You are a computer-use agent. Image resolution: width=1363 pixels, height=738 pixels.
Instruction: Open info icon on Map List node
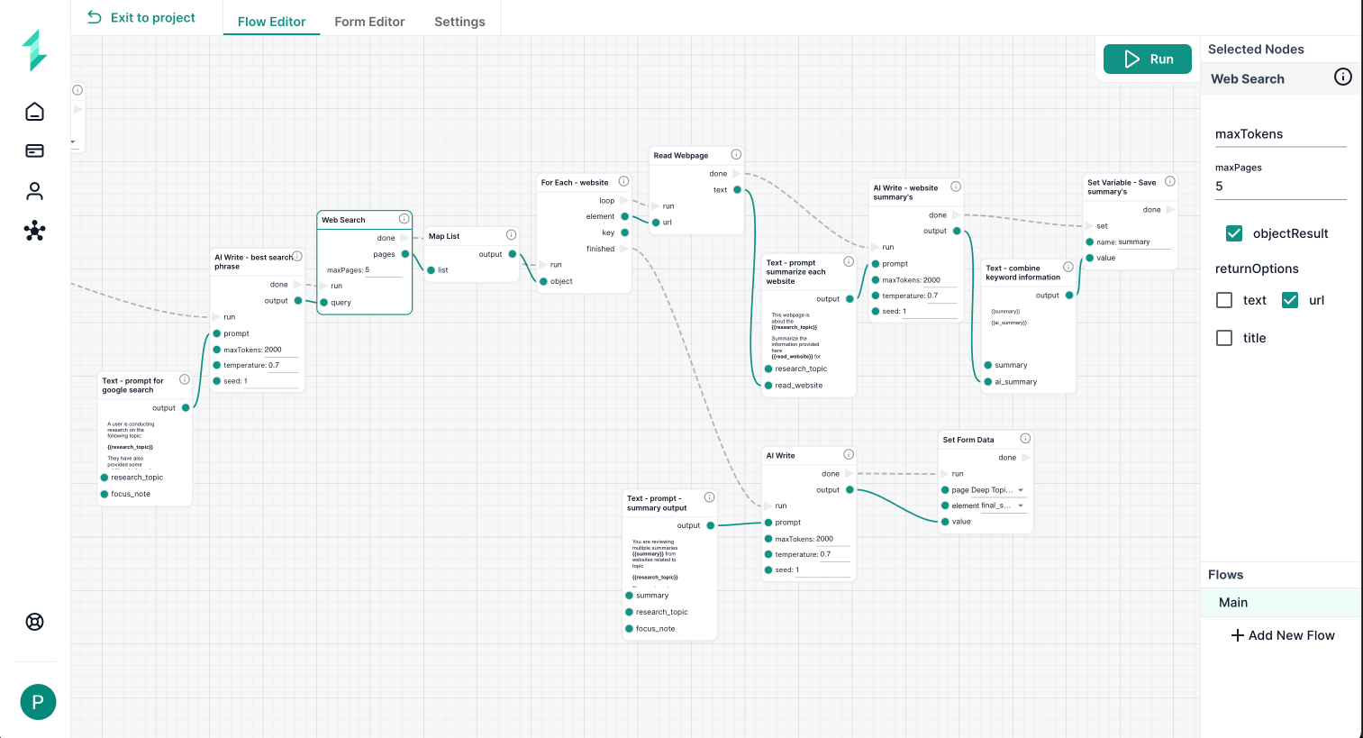click(511, 235)
